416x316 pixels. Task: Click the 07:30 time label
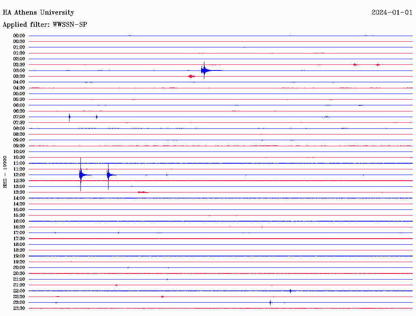click(x=19, y=122)
